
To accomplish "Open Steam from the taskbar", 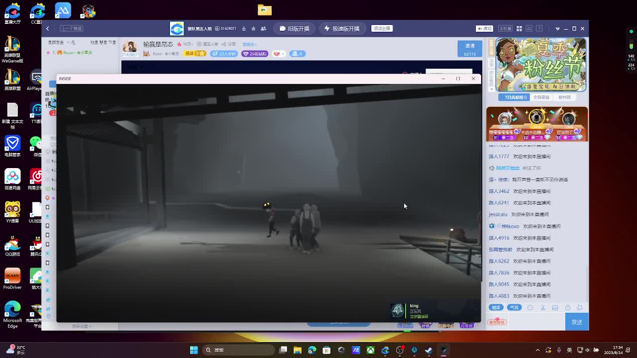I will [428, 350].
